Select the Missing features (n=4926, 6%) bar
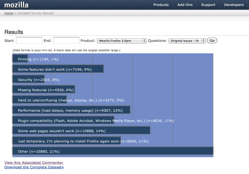The image size is (249, 174). pyautogui.click(x=44, y=90)
